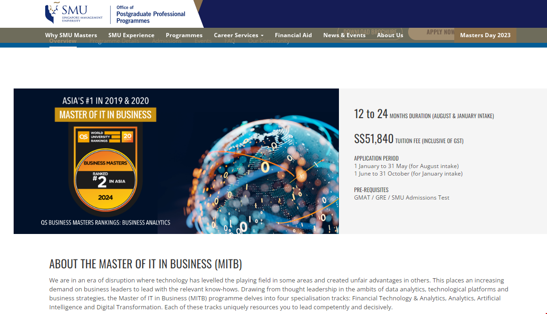
Task: Switch to the Programme Details tab
Action: pyautogui.click(x=114, y=41)
